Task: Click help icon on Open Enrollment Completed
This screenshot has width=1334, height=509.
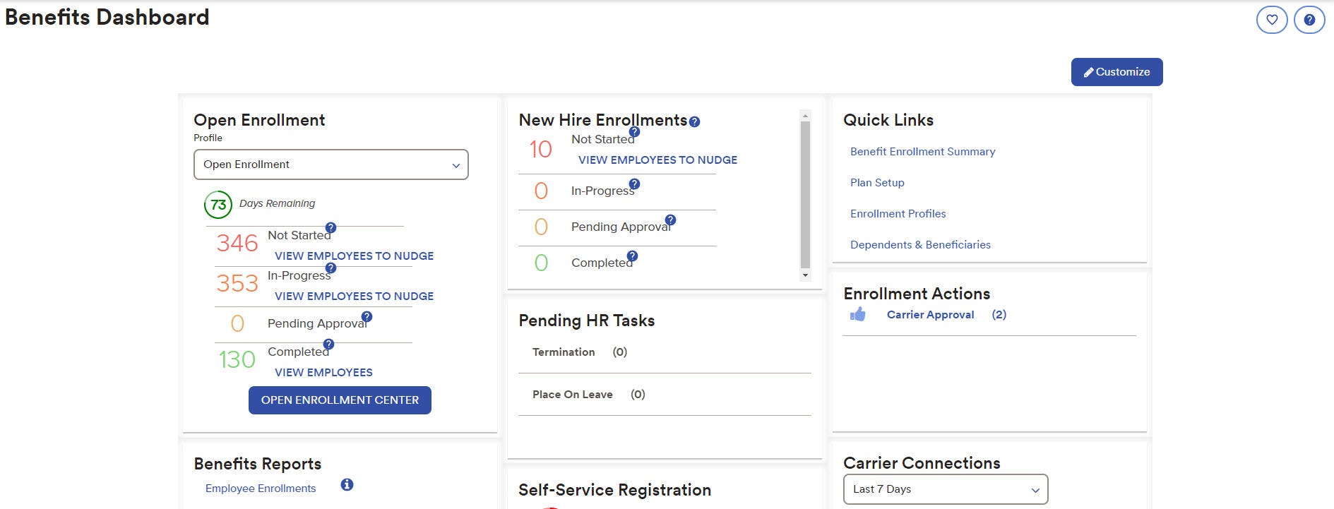Action: 328,345
